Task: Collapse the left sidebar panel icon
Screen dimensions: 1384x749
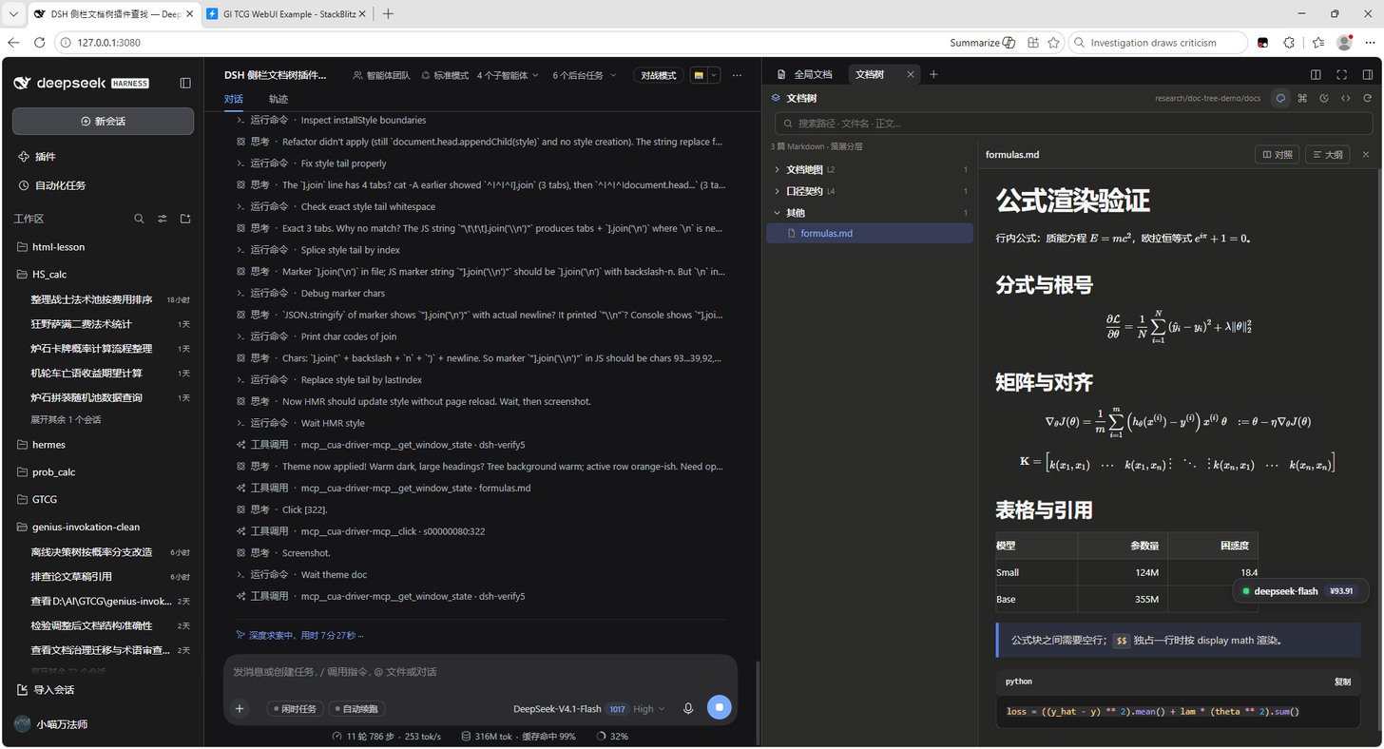Action: pyautogui.click(x=185, y=83)
